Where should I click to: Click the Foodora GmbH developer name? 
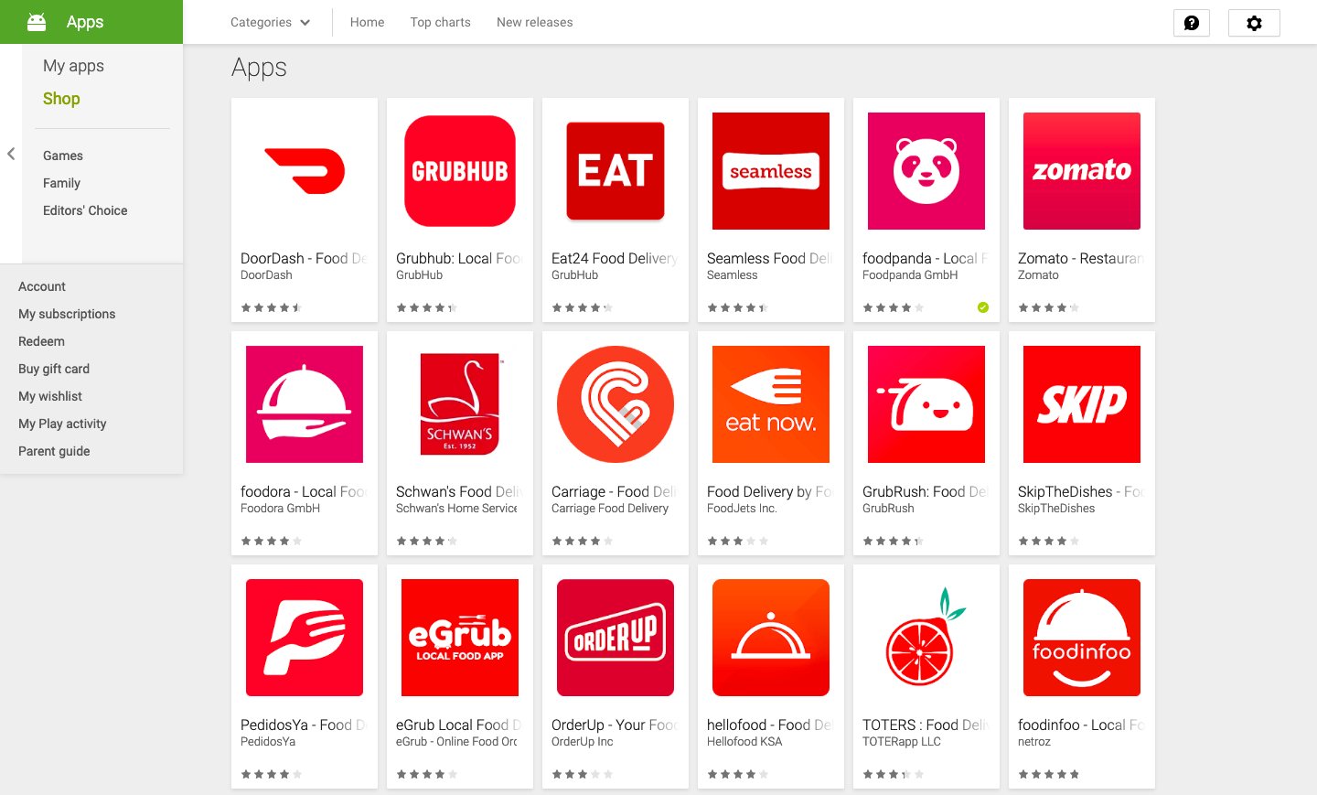pos(280,509)
